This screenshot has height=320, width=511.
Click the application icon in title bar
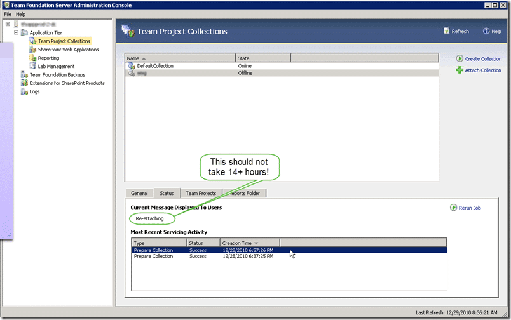(x=6, y=5)
